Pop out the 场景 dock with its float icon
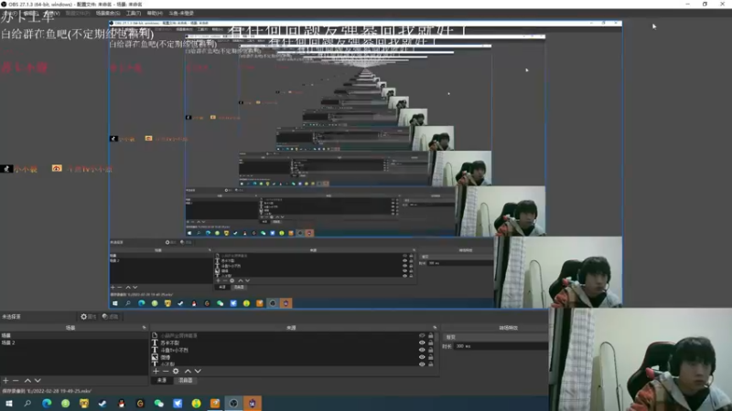 144,328
